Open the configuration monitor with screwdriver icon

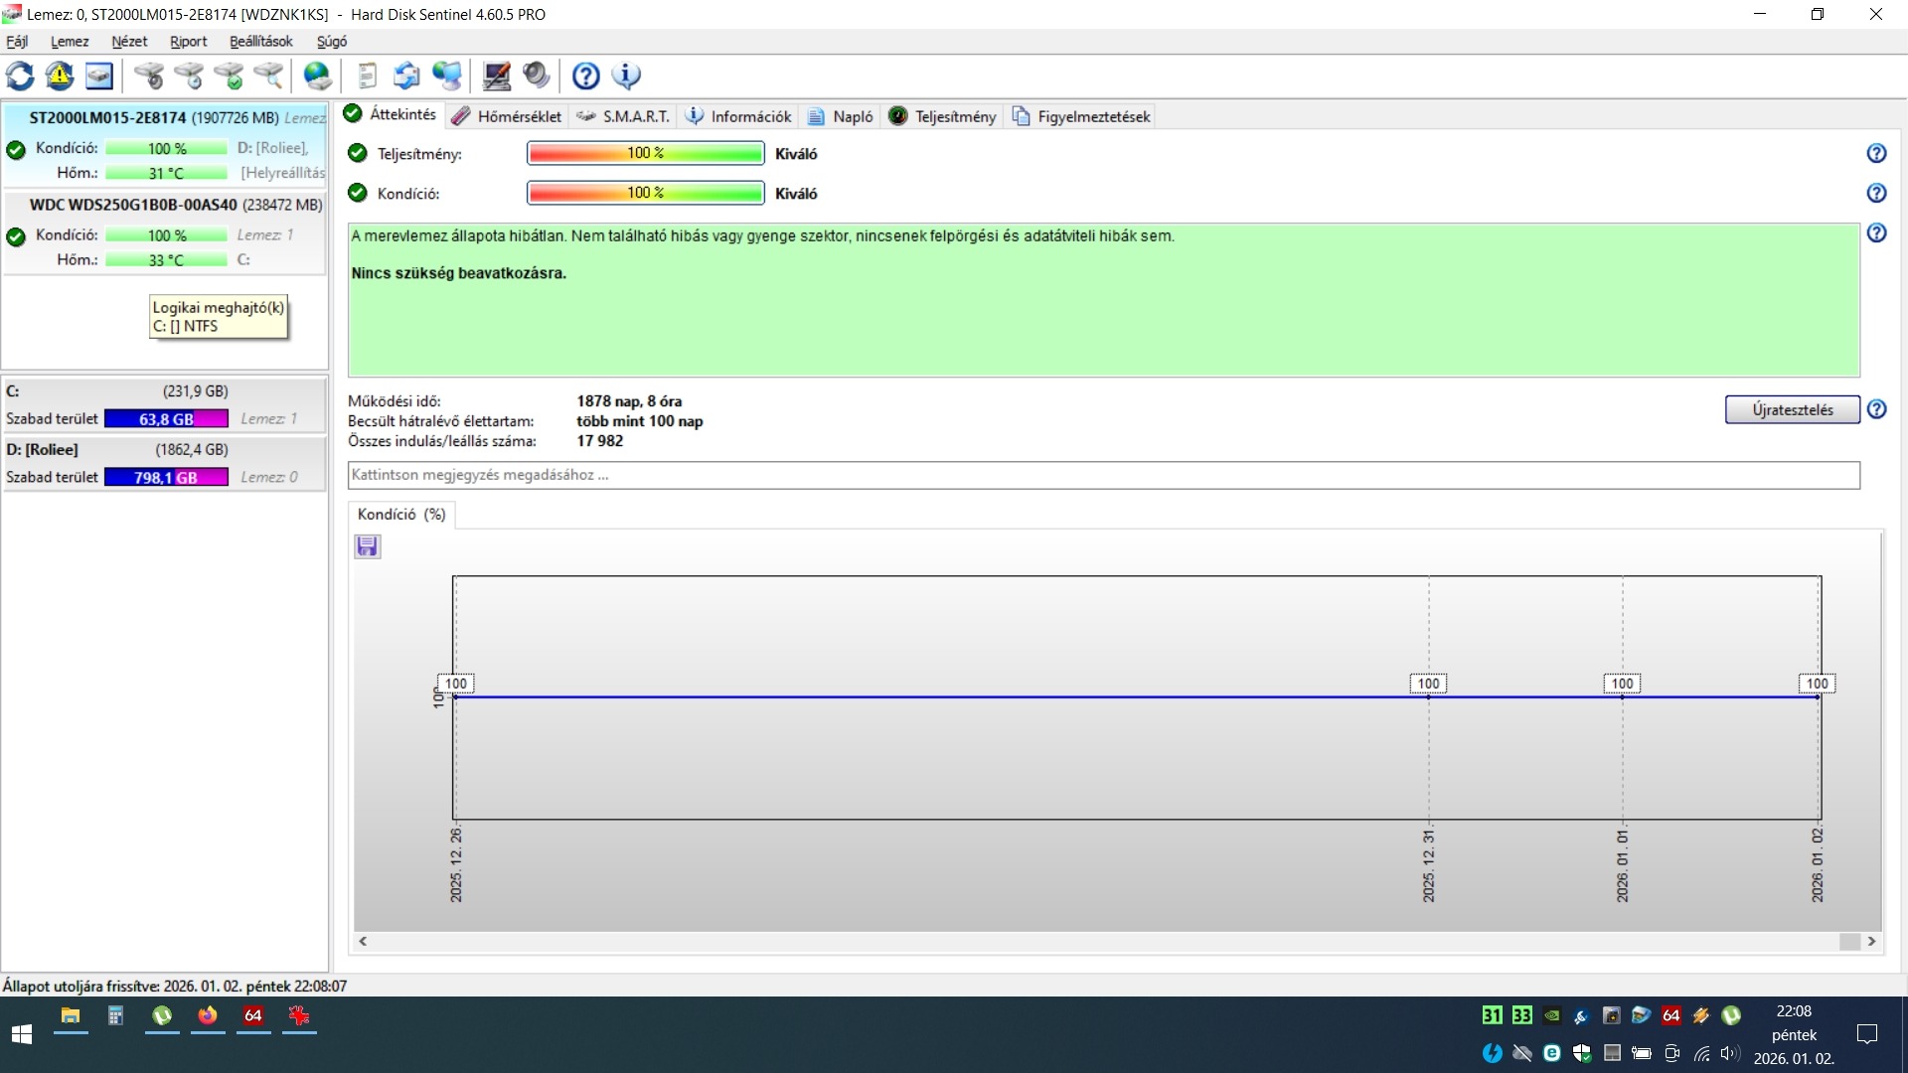pos(496,76)
